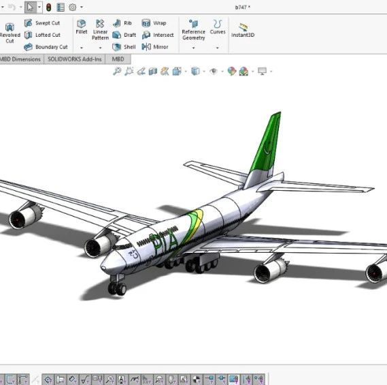Expand the Curves dropdown arrow

218,48
